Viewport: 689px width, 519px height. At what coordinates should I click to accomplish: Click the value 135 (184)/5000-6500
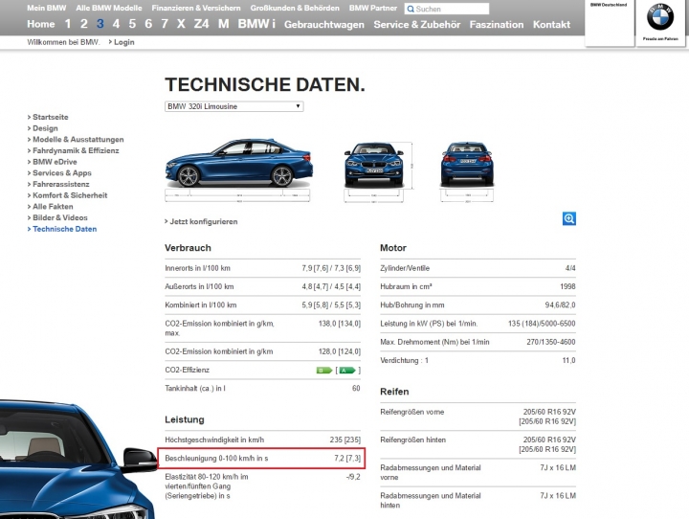(x=542, y=324)
